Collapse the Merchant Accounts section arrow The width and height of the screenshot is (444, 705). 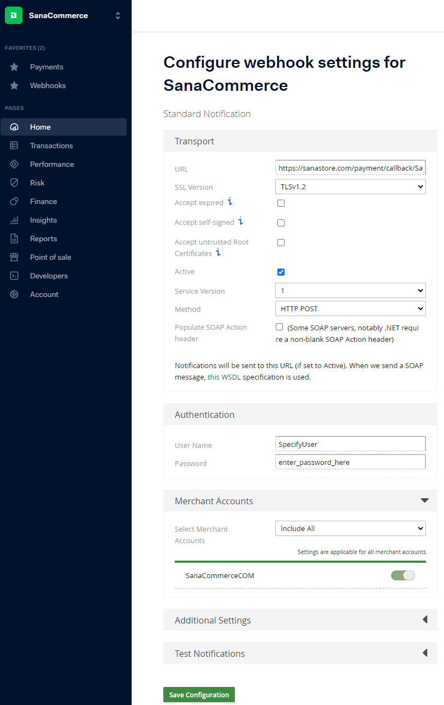[424, 500]
